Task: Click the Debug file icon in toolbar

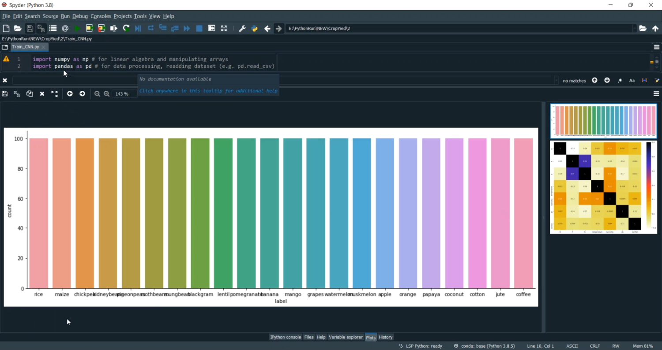Action: pos(138,28)
